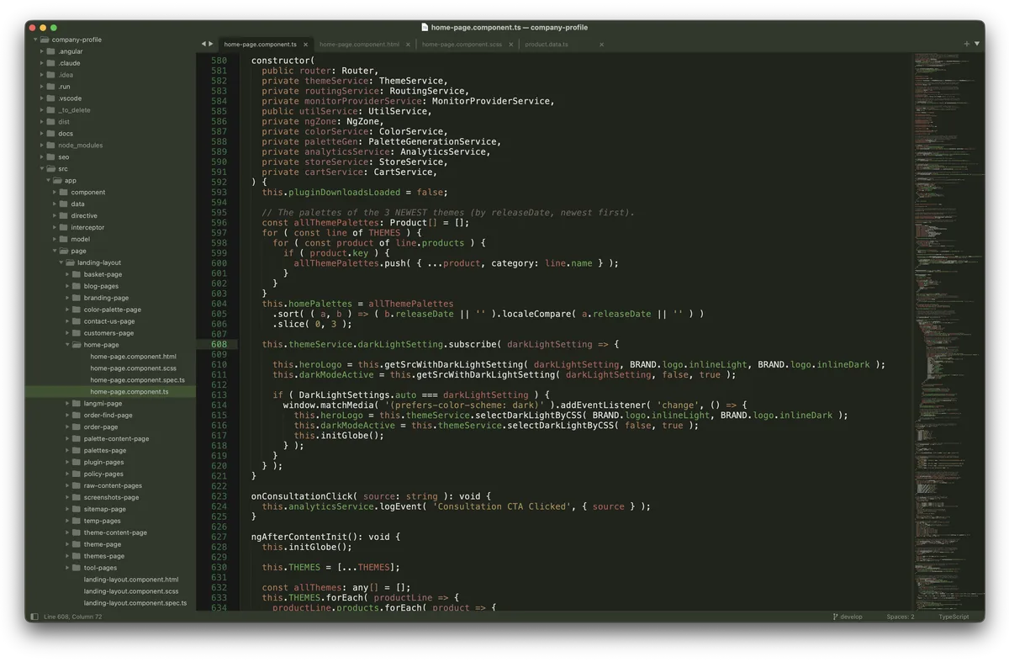Viewport: 1009px width, 662px height.
Task: Open landing-layout.component.html in the sidebar
Action: coord(131,580)
